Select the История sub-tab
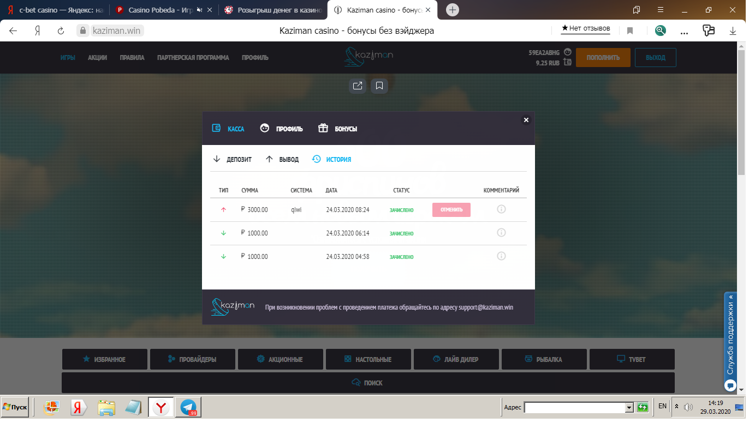 pos(331,160)
